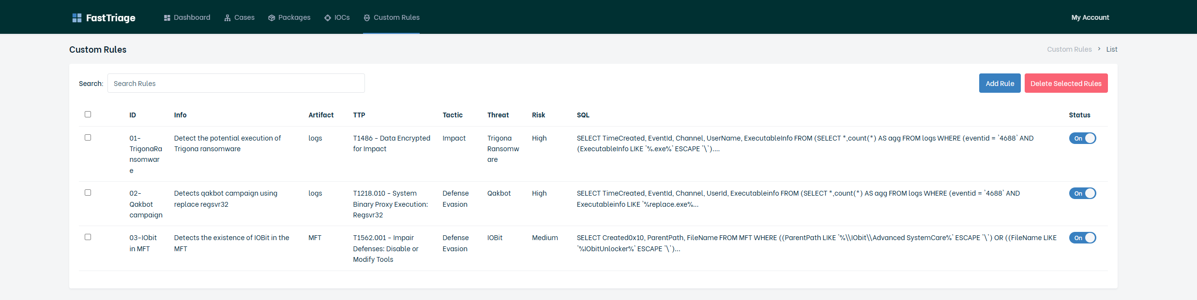
Task: Select the 02-Qakbot campaign ID cell
Action: click(146, 204)
